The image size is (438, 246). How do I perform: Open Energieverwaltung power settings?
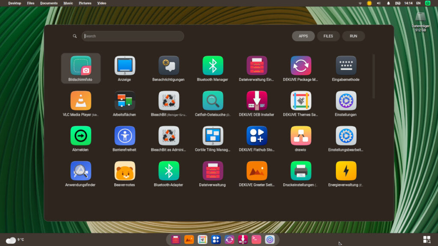pos(346,171)
